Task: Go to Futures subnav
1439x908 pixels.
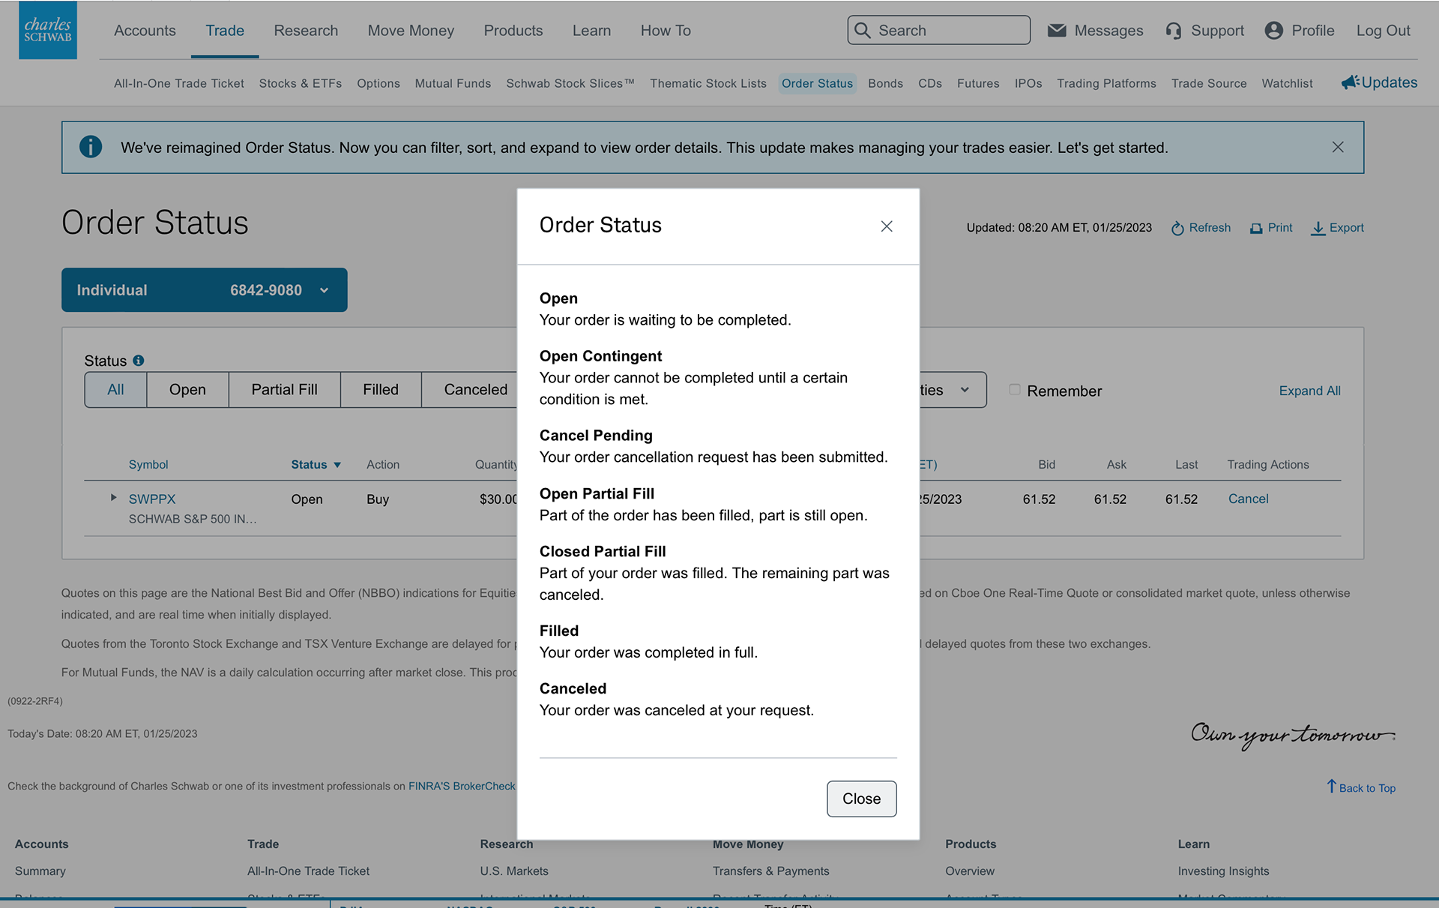Action: pyautogui.click(x=978, y=83)
